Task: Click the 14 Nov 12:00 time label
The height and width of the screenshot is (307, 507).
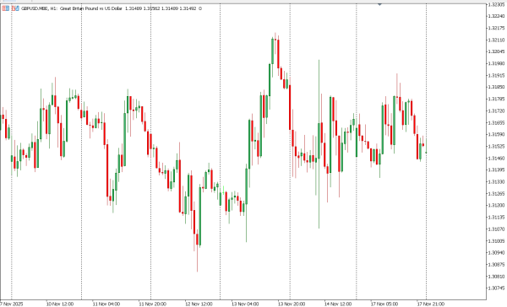Action: click(x=337, y=304)
